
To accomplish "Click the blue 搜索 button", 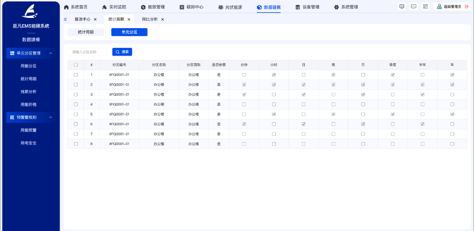I will 122,52.
